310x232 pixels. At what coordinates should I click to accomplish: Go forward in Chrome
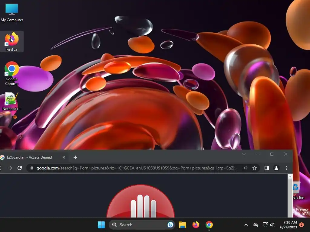click(x=10, y=168)
